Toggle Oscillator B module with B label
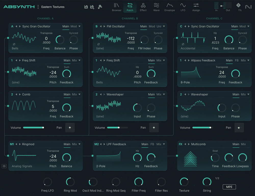Image resolution: width=255 pixels, height=196 pixels. point(97,26)
